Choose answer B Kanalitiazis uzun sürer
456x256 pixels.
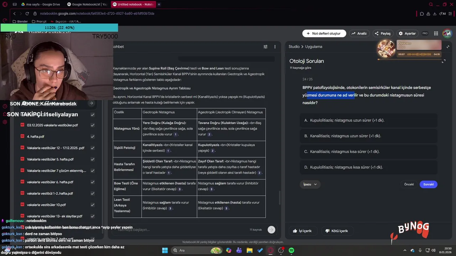369,136
